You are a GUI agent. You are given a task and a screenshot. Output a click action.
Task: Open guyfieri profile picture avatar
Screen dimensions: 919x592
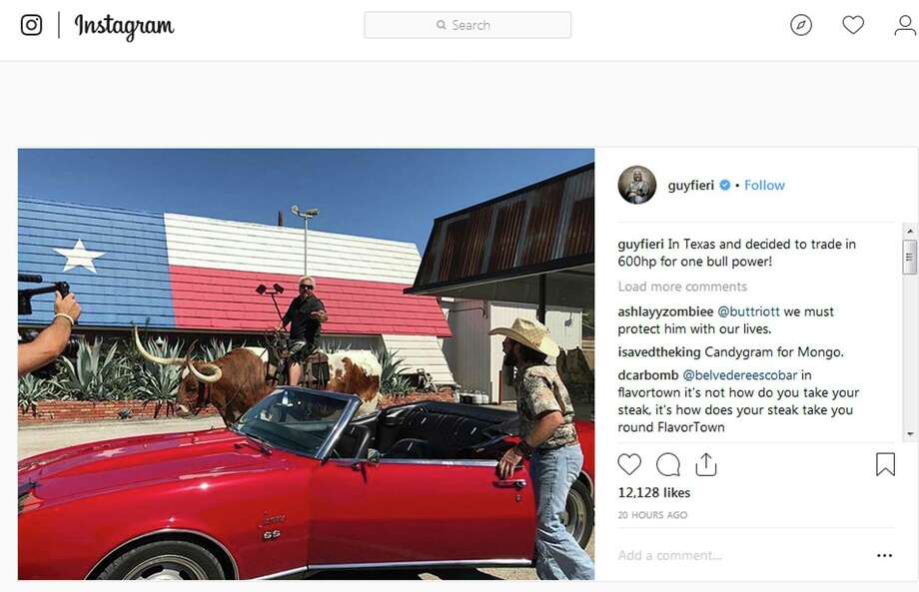637,185
